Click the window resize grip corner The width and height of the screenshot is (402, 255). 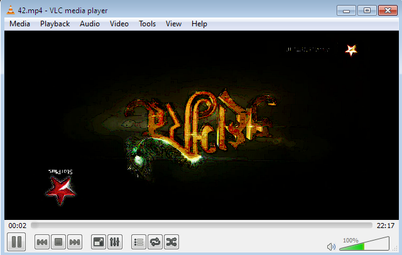[395, 248]
